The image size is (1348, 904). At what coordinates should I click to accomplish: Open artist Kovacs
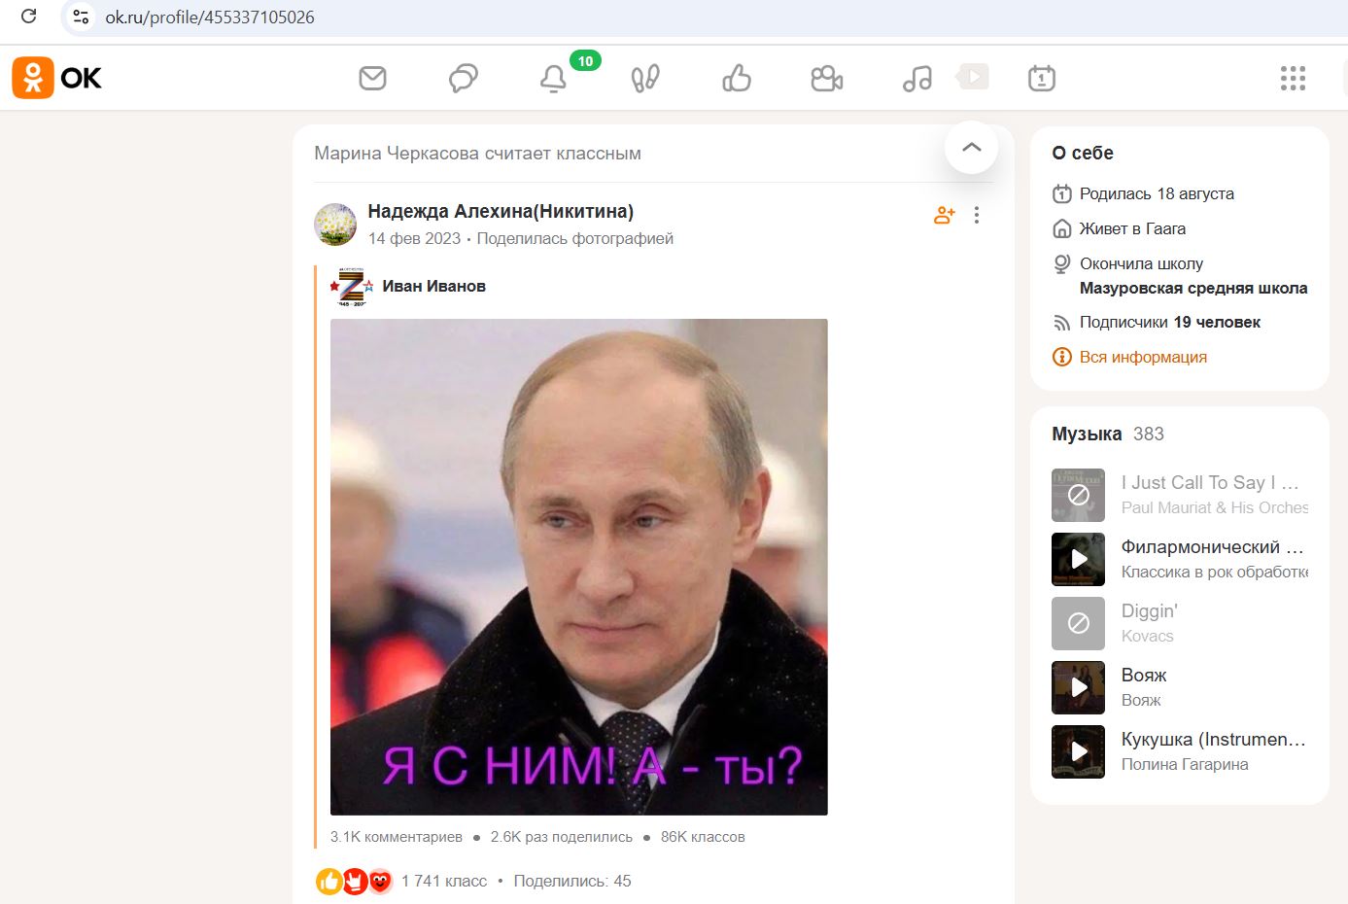point(1148,636)
